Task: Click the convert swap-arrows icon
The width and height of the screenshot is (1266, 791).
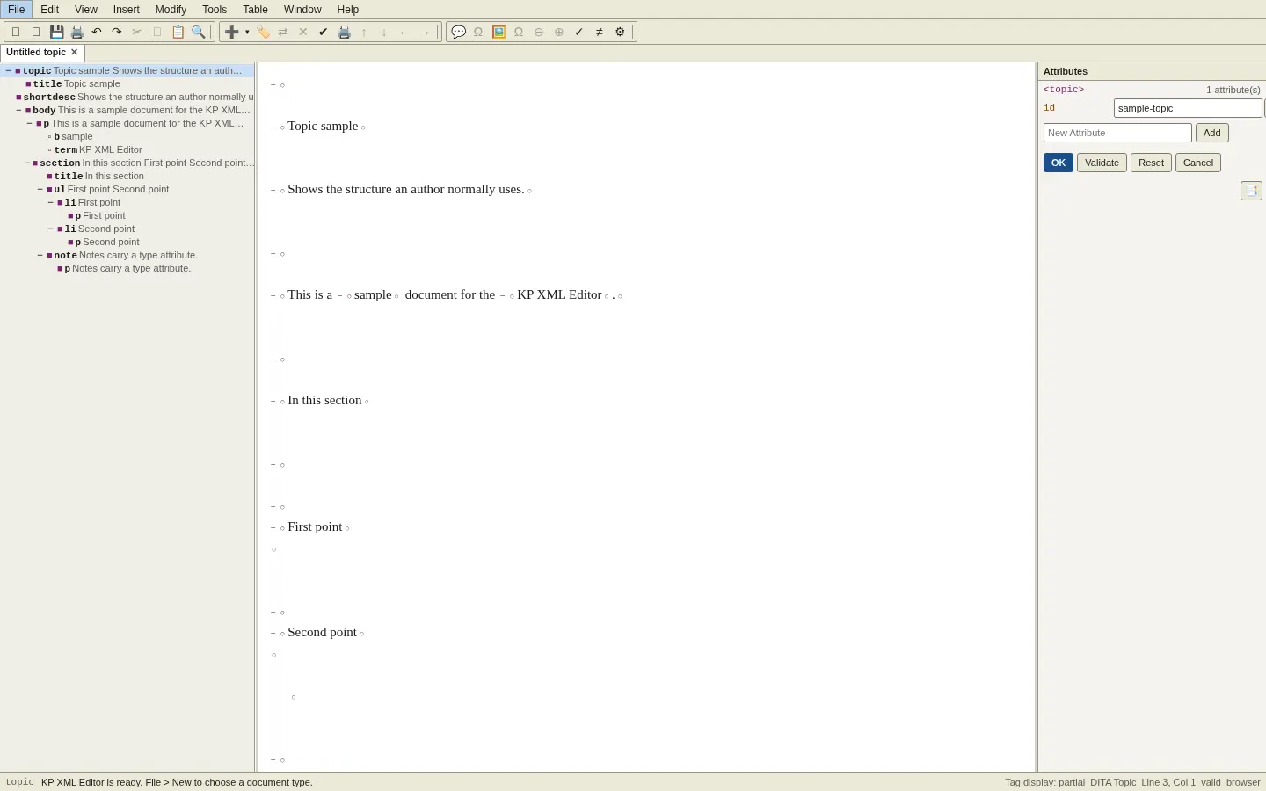Action: pos(283,32)
